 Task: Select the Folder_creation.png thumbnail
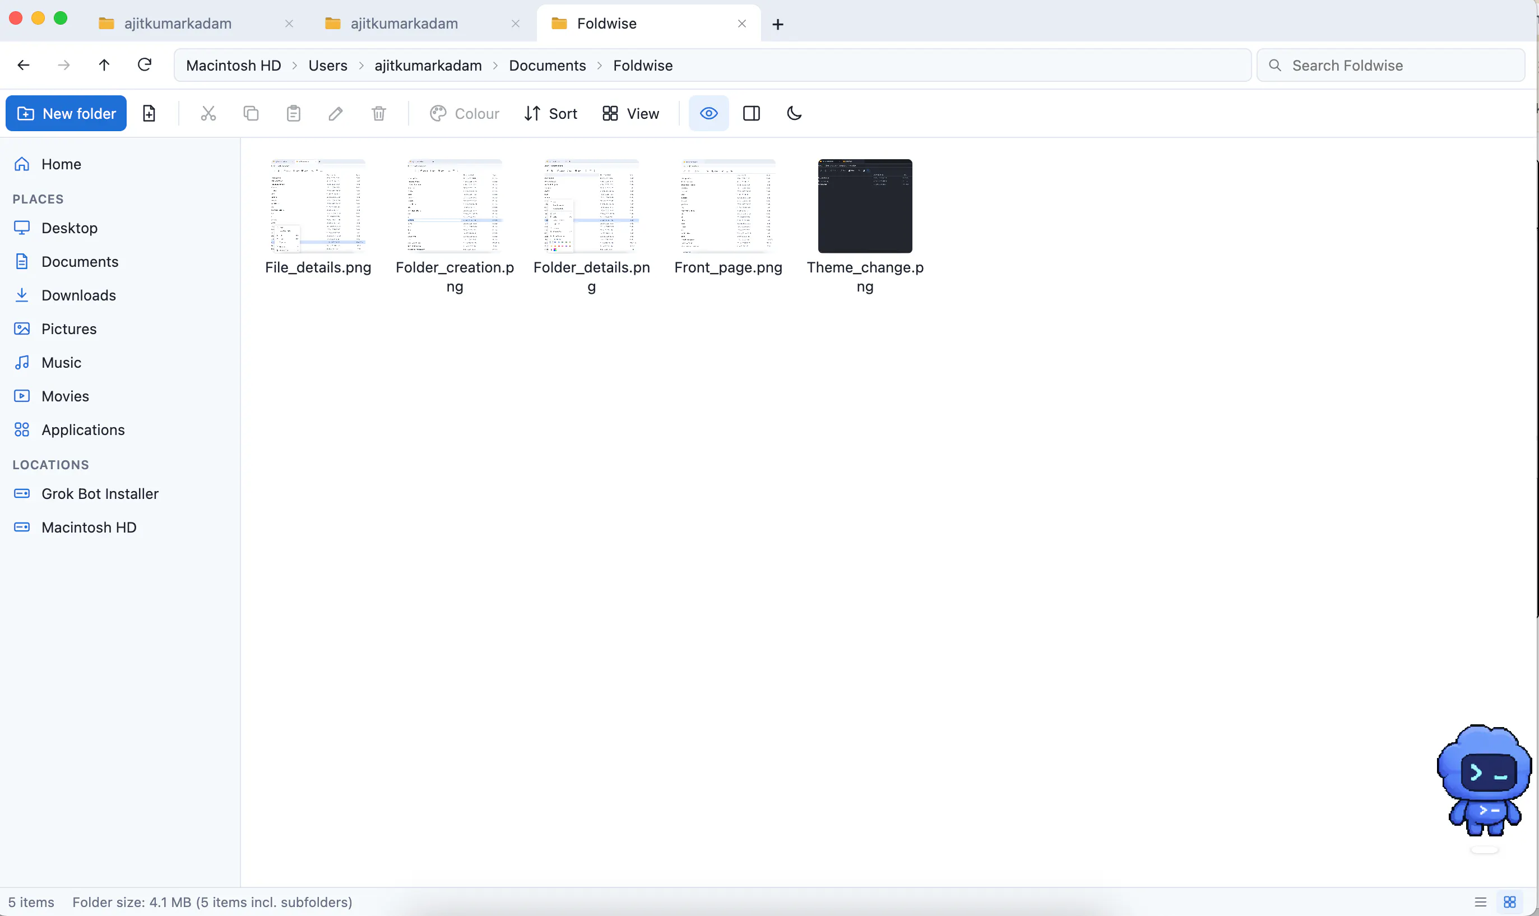click(x=455, y=206)
